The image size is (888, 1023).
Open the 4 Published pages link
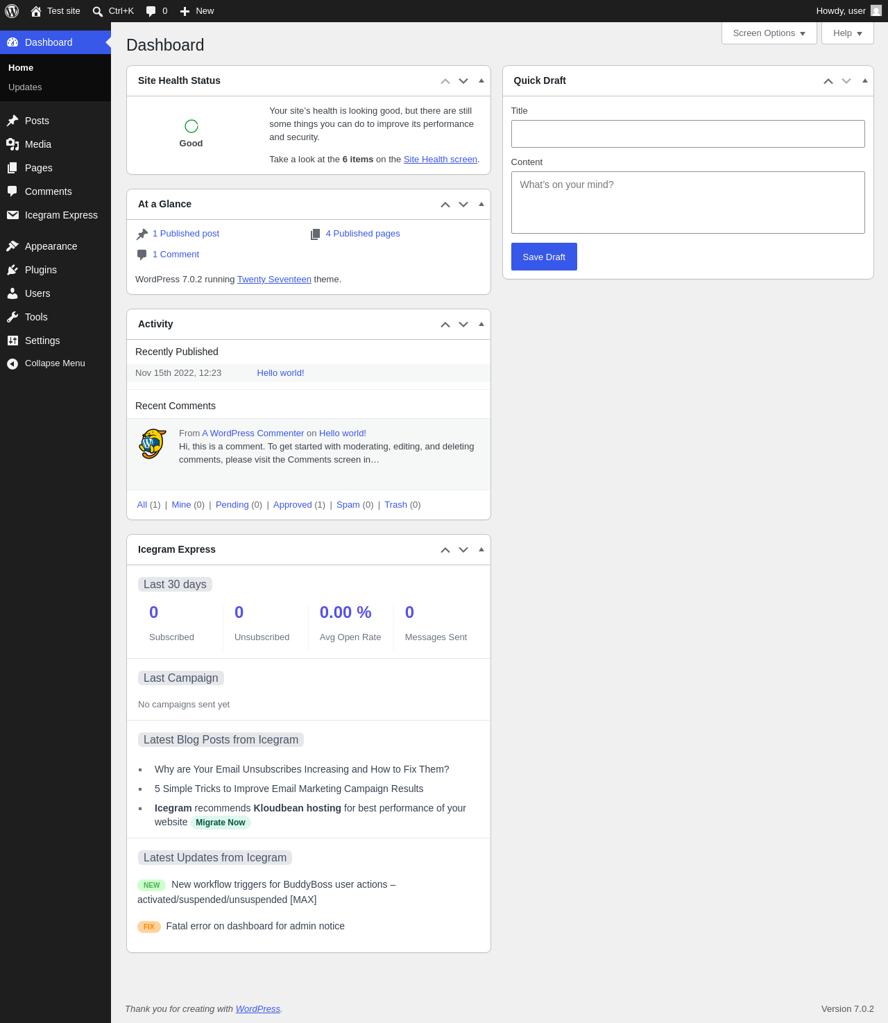point(363,234)
